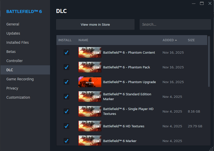Click the sort arrow next to ADDED
214x151 pixels.
pyautogui.click(x=176, y=40)
